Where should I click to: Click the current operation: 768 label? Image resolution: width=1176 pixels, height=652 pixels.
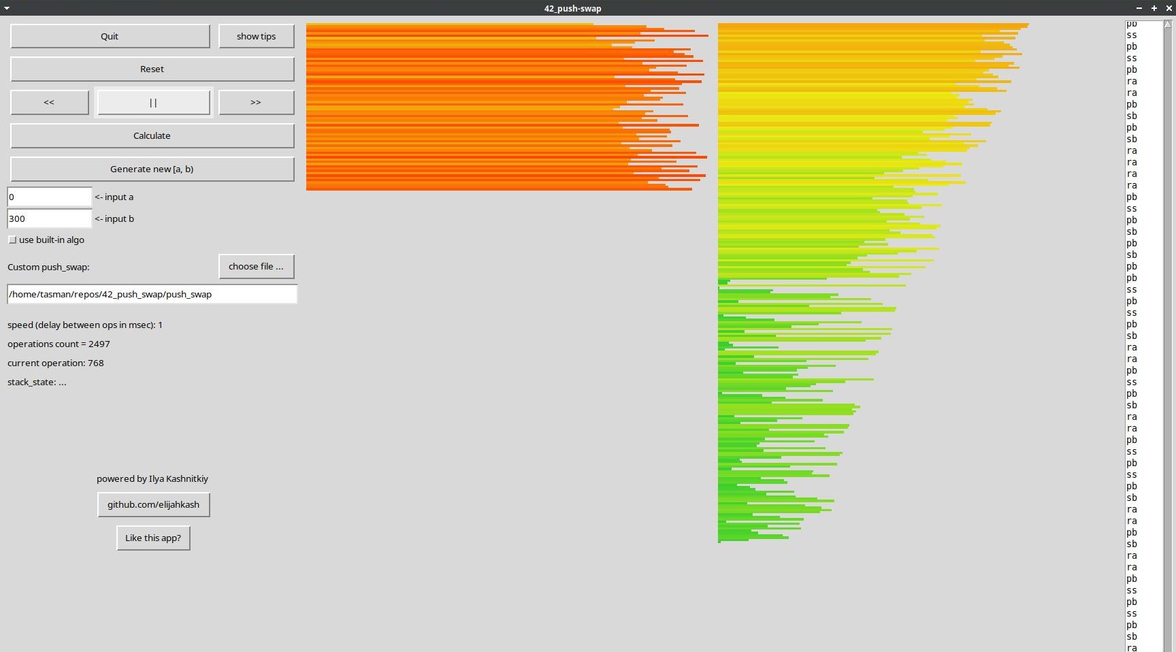click(56, 363)
